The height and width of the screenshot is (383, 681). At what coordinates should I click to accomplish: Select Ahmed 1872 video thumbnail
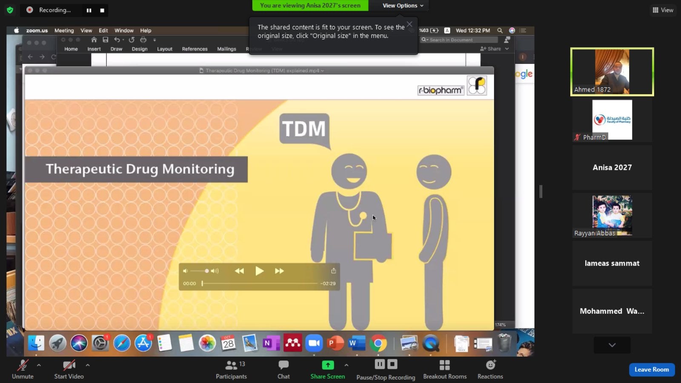click(x=612, y=71)
